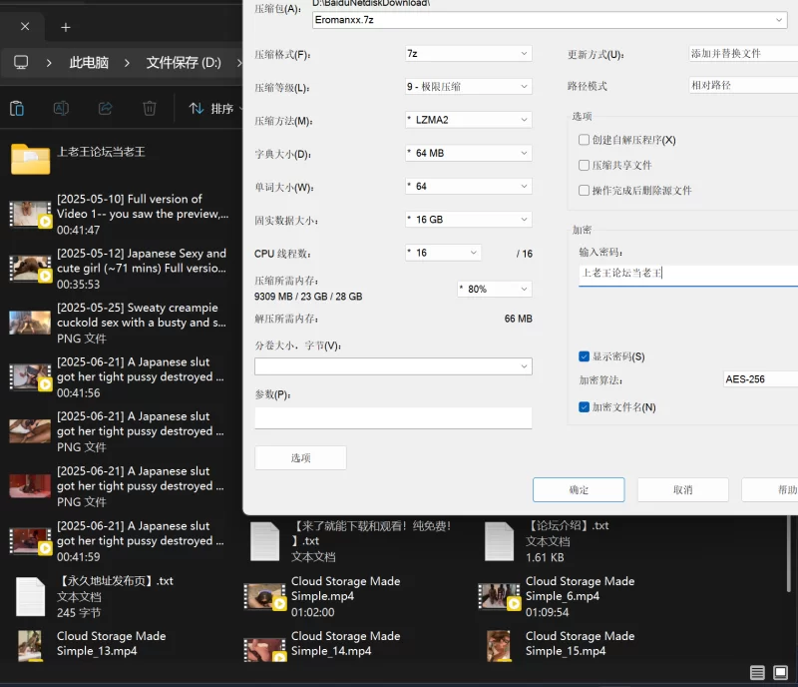Click the 选项 button under parameters
798x687 pixels.
300,458
